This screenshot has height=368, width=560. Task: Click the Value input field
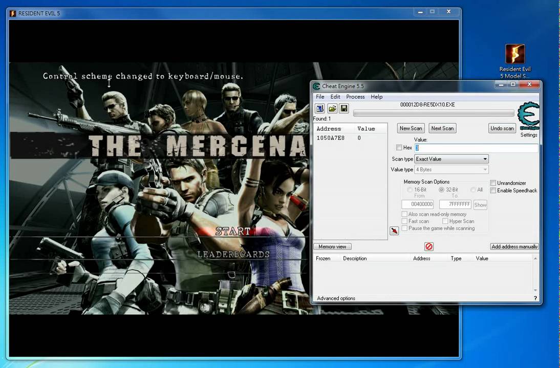coord(476,148)
